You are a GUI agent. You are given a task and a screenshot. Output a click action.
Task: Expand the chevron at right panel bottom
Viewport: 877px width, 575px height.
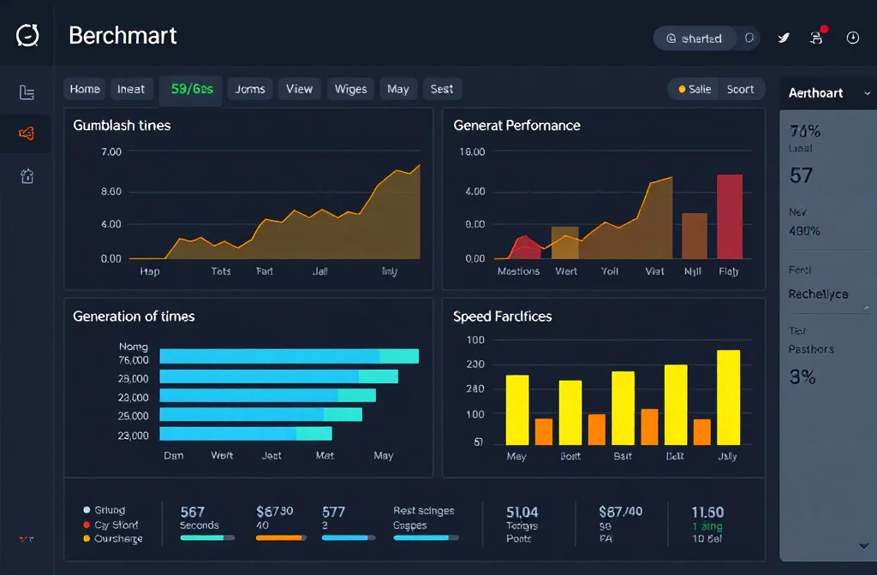click(x=862, y=545)
